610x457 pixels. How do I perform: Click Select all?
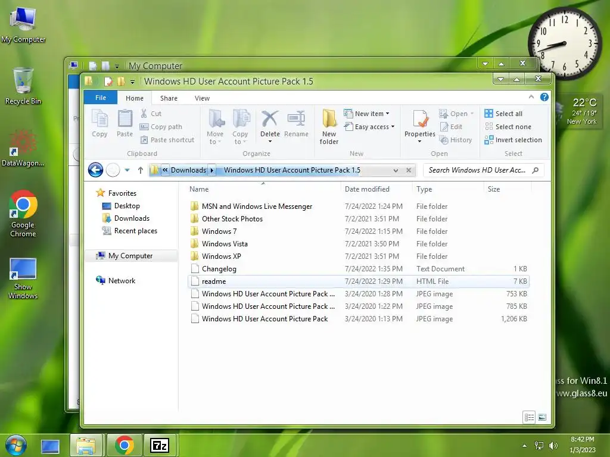(x=503, y=114)
